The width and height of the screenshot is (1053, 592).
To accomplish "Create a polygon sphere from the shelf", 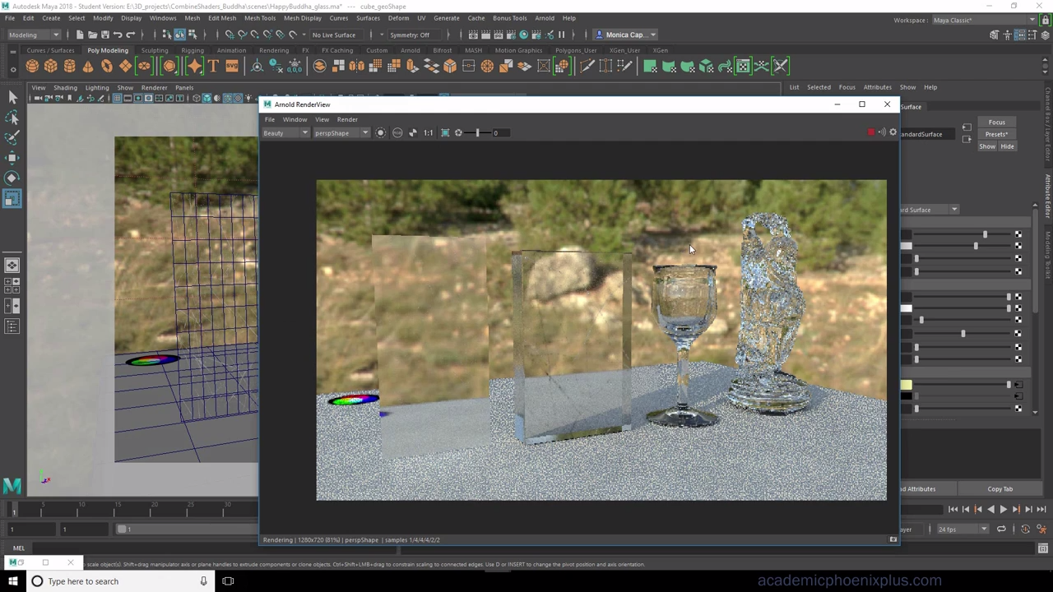I will (32, 67).
